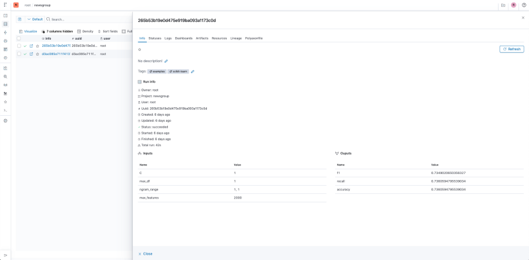Viewport: 529px width, 260px height.
Task: Open run d3ac086e711f in new window icon
Action: click(31, 54)
